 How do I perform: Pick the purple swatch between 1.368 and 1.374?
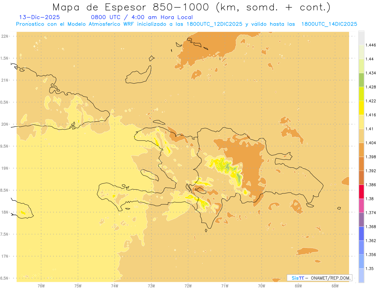click(x=362, y=219)
